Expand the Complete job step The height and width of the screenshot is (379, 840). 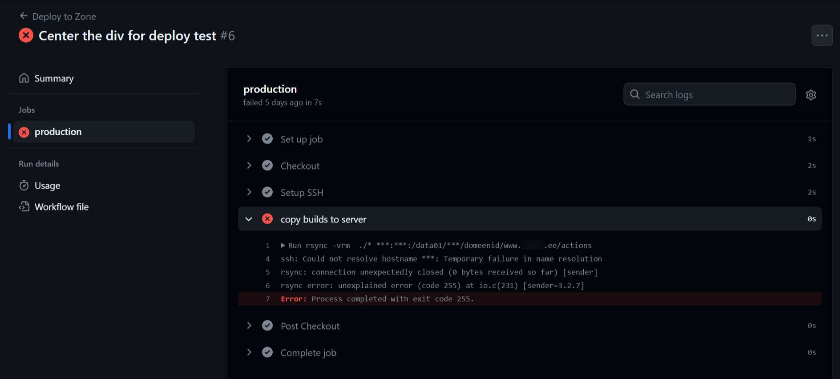(249, 352)
